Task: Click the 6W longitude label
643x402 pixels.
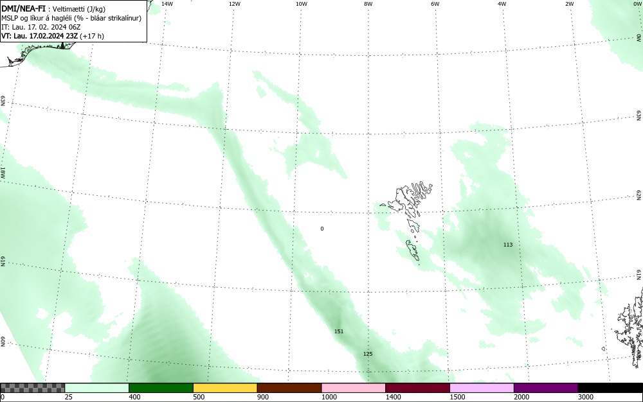Action: [435, 4]
